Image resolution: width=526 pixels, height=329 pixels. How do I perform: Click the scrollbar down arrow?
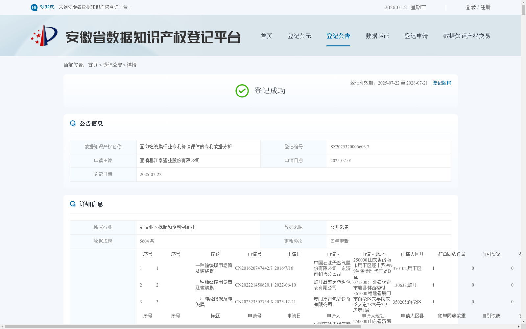tap(523, 322)
